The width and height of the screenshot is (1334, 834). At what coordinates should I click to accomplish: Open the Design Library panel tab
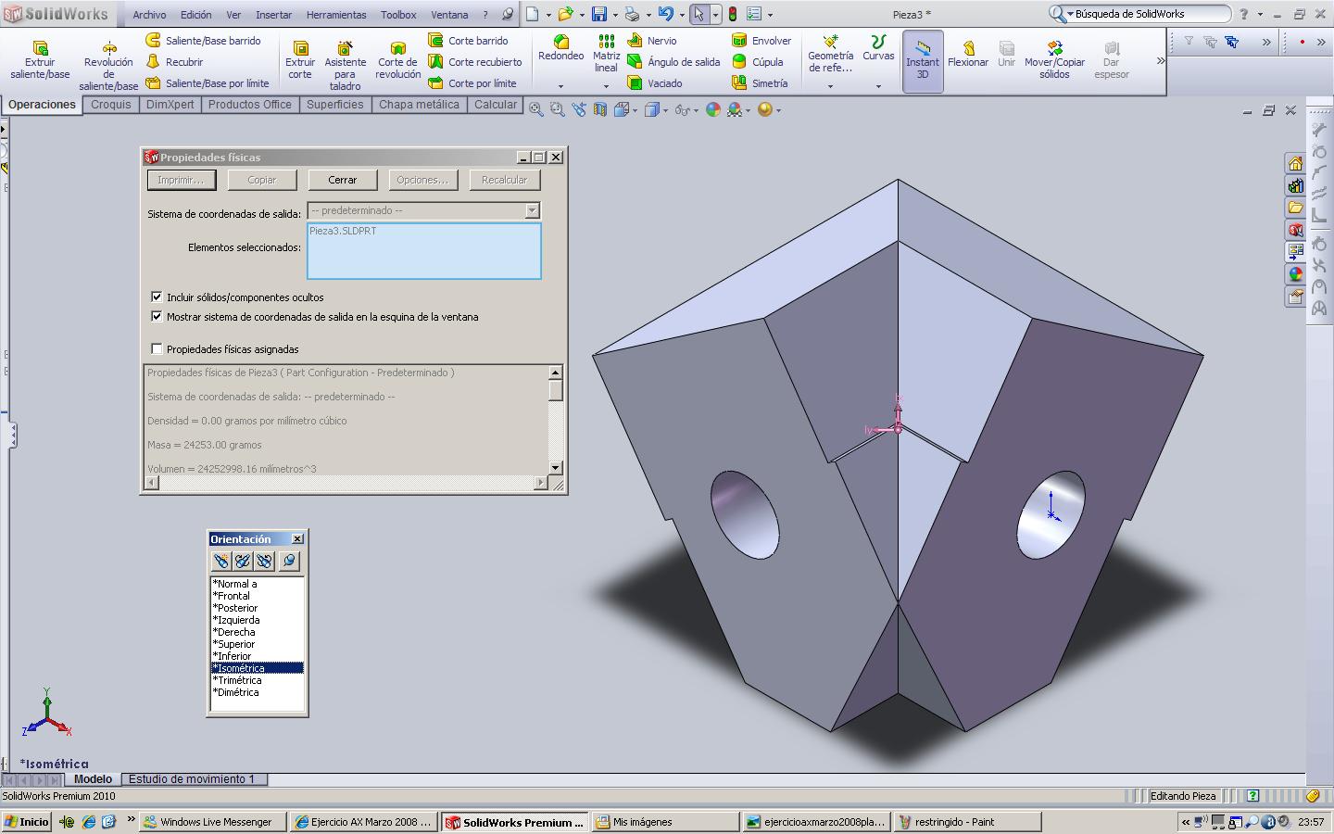pos(1295,186)
